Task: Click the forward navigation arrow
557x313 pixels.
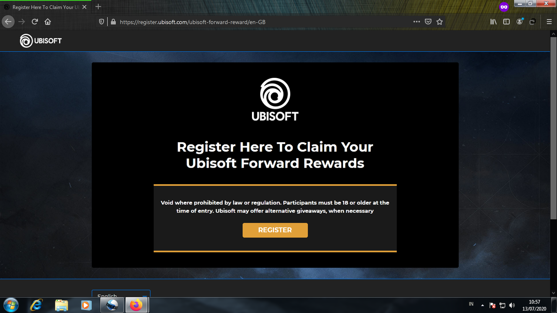Action: click(x=21, y=22)
